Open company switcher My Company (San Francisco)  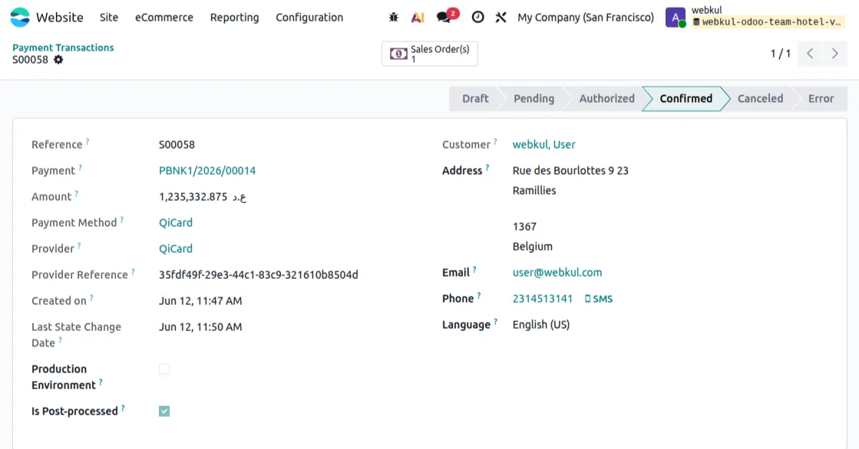(586, 18)
